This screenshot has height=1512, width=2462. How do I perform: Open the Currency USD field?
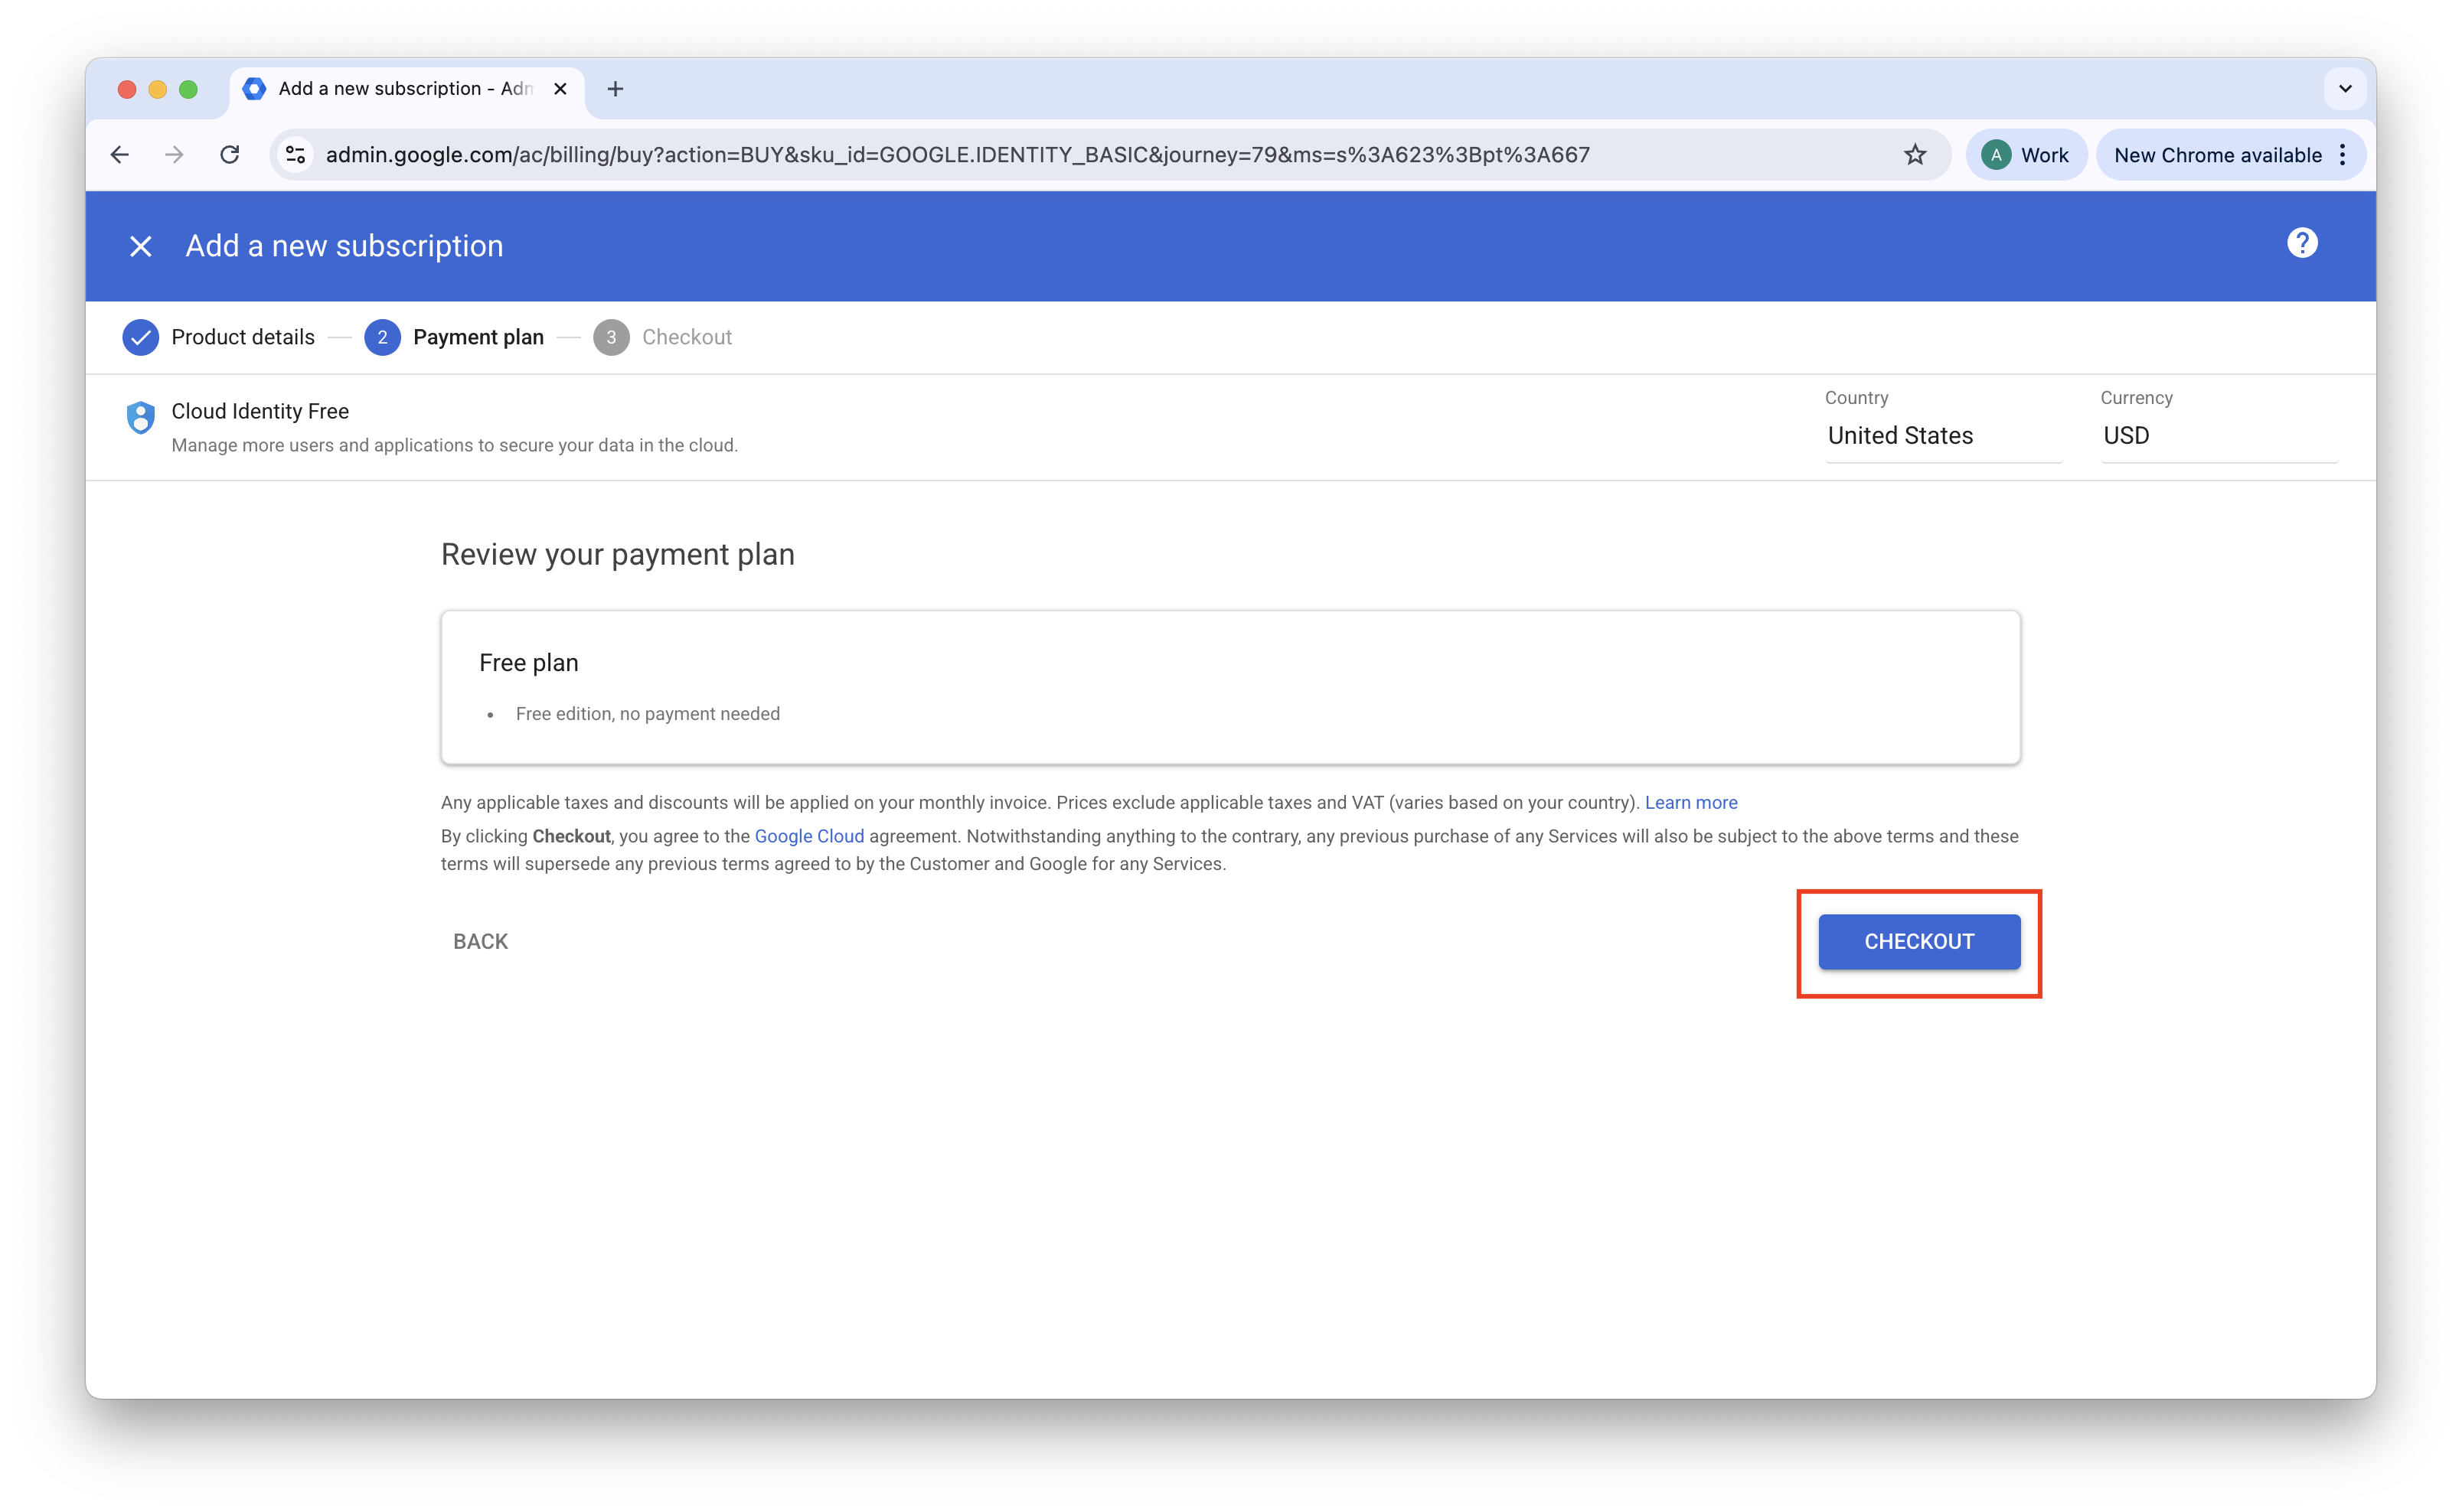click(x=2217, y=436)
